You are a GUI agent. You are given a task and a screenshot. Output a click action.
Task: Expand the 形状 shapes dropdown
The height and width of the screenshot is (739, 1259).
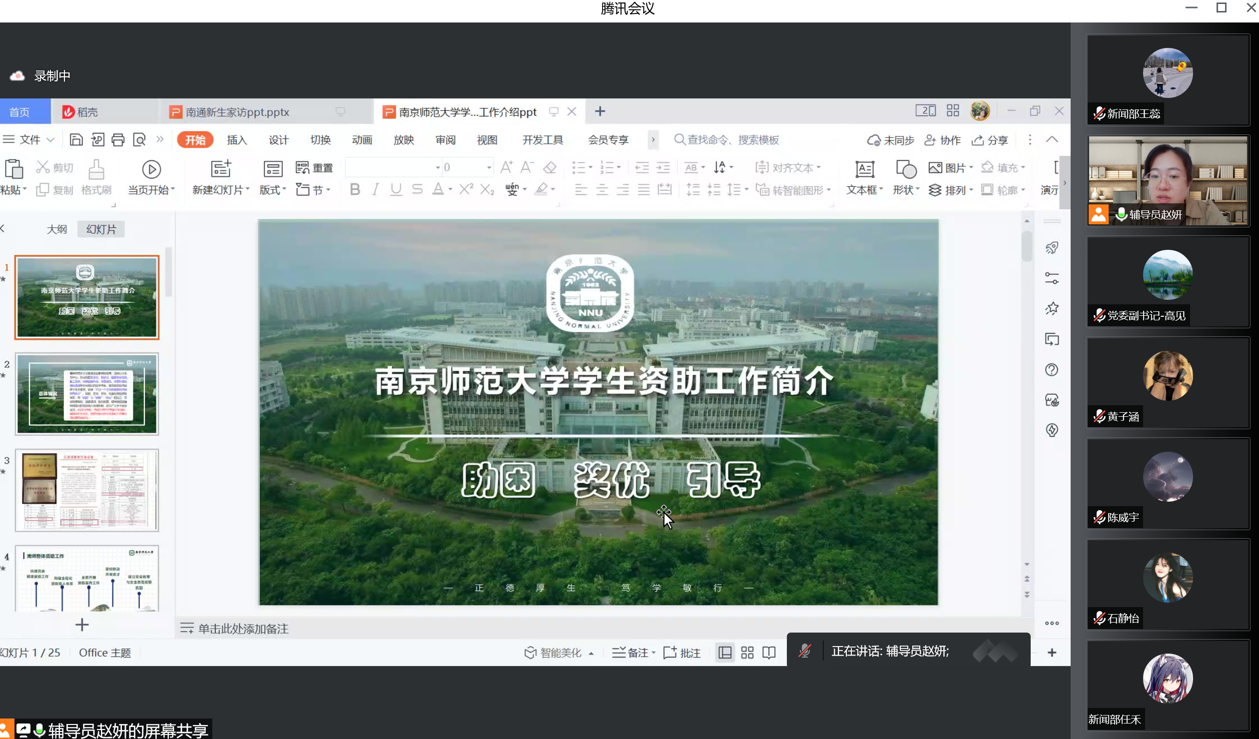[906, 190]
